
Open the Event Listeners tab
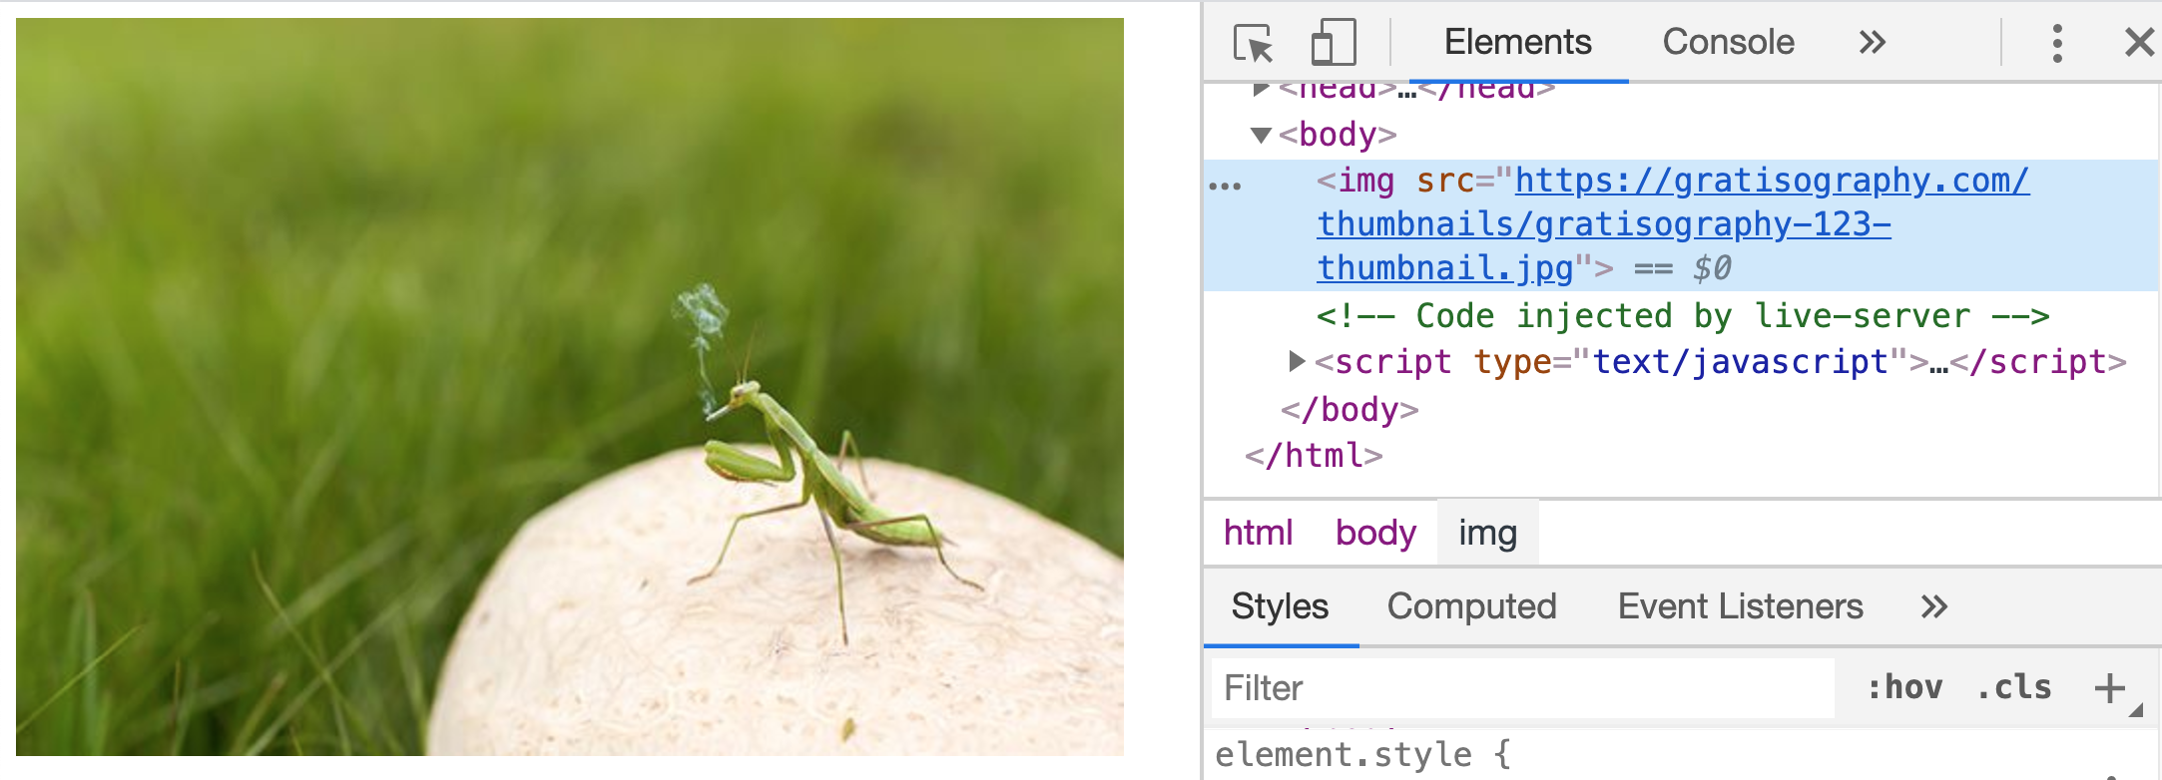click(1740, 606)
